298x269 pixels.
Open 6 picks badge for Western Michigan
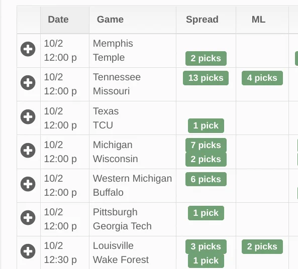pos(206,179)
